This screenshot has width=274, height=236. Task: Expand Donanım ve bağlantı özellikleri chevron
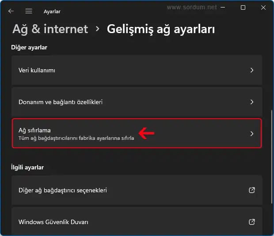click(x=251, y=102)
